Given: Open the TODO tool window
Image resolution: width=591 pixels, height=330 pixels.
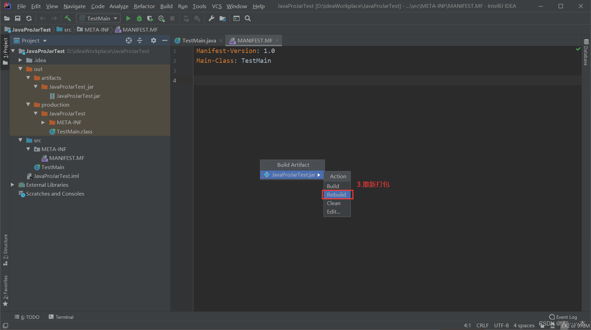Looking at the screenshot, I should (x=27, y=317).
